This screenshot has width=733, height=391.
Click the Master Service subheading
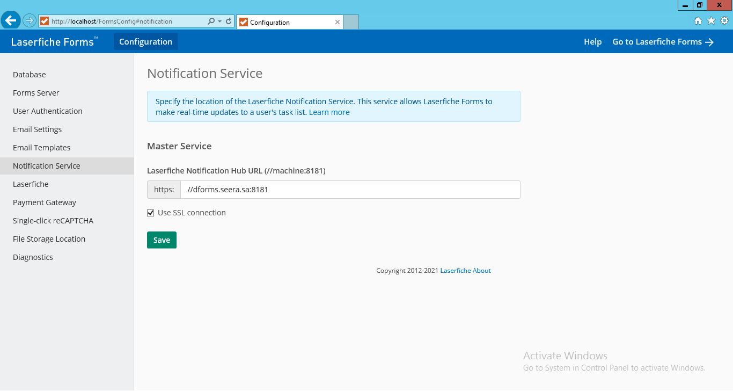coord(179,146)
